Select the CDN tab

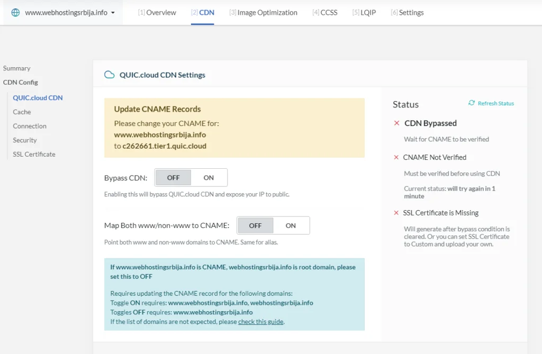(203, 13)
